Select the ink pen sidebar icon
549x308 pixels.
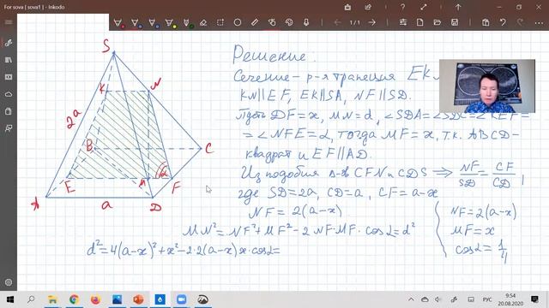9,43
